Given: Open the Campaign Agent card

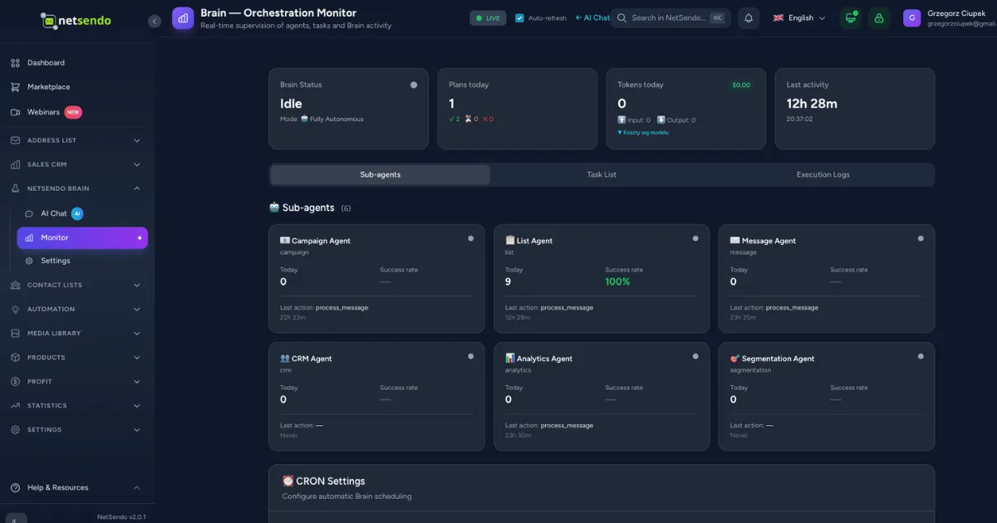Looking at the screenshot, I should 376,279.
